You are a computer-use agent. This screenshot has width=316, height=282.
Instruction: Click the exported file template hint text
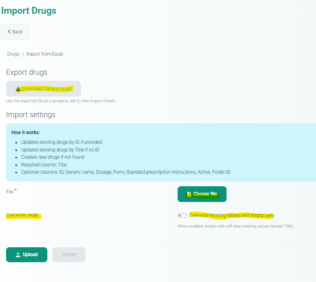pos(60,101)
